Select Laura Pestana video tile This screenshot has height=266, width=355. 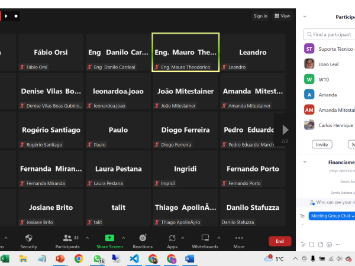[118, 168]
